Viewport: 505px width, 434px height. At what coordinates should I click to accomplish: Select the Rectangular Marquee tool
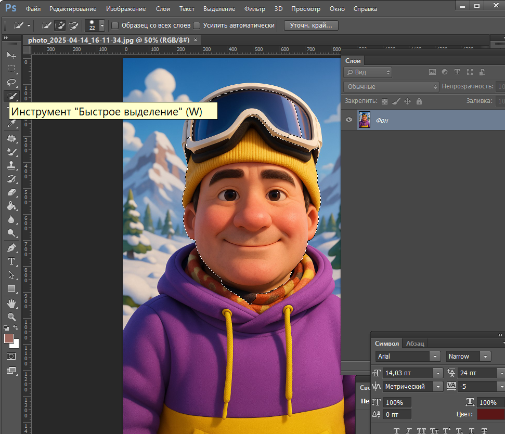pyautogui.click(x=11, y=69)
